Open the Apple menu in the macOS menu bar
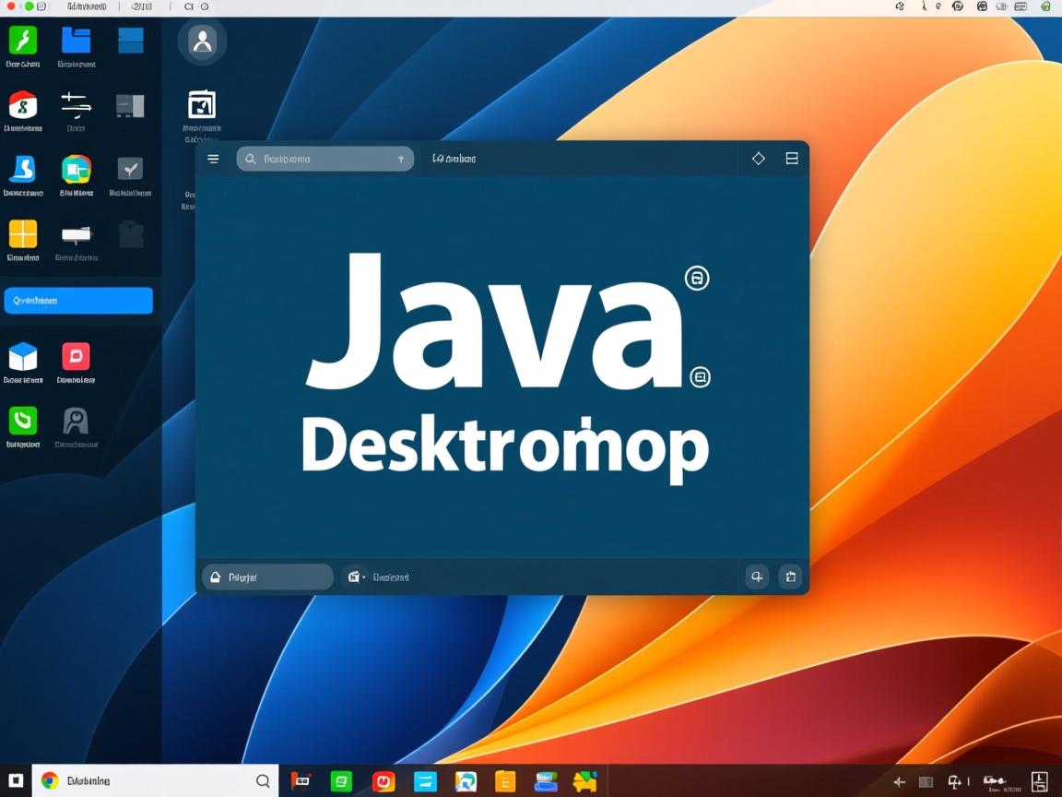 [x=13, y=6]
